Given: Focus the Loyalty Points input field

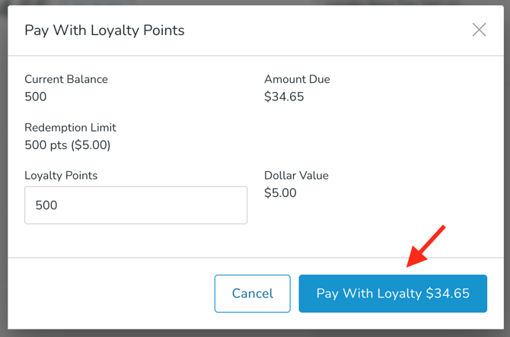Looking at the screenshot, I should coord(135,205).
